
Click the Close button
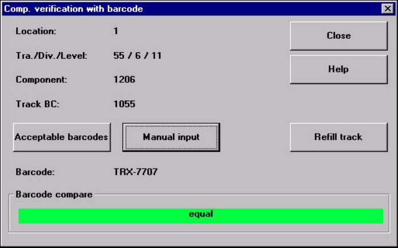point(338,36)
